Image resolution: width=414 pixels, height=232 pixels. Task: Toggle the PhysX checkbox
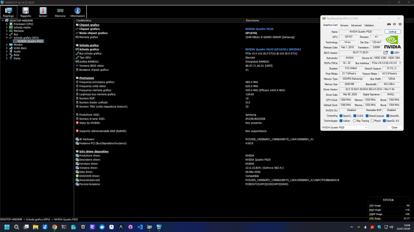(372, 121)
